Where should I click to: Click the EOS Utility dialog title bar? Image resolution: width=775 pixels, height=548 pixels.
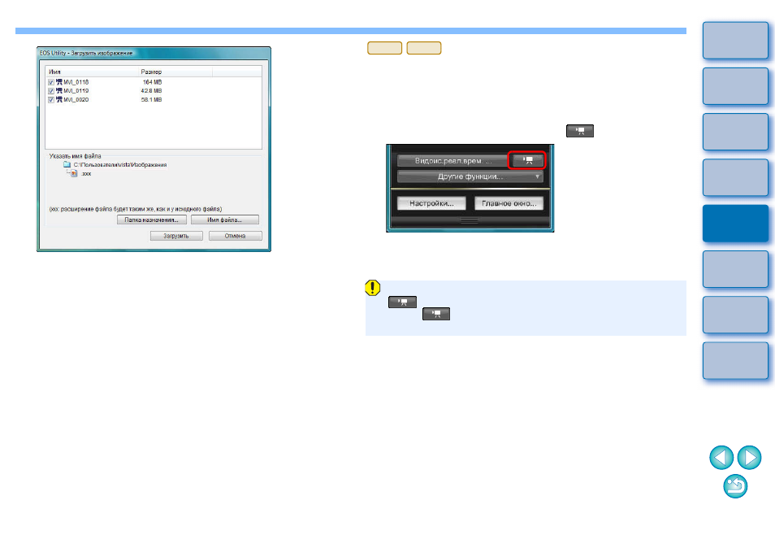tap(154, 53)
